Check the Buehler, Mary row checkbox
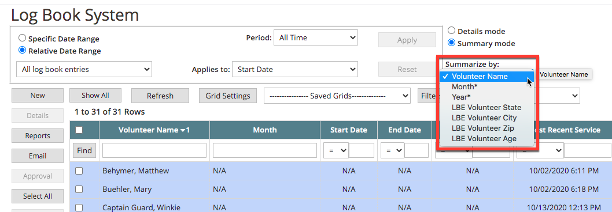 79,190
